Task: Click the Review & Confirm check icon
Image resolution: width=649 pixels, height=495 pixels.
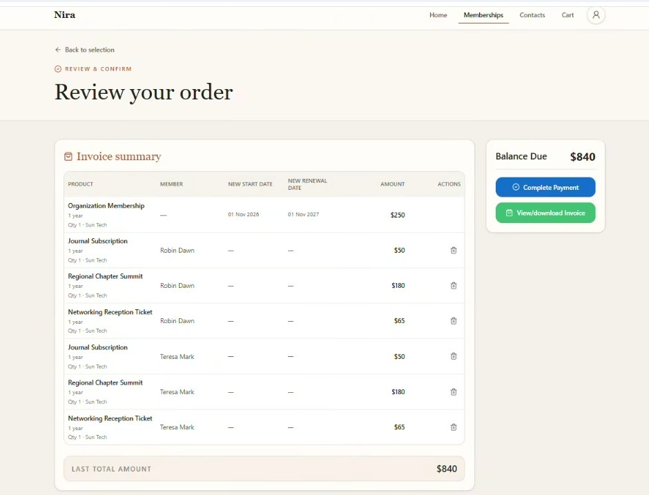Action: [x=58, y=69]
